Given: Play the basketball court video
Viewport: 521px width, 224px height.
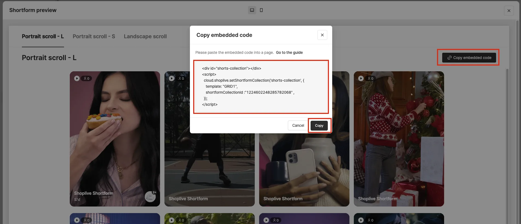Looking at the screenshot, I should tap(172, 78).
